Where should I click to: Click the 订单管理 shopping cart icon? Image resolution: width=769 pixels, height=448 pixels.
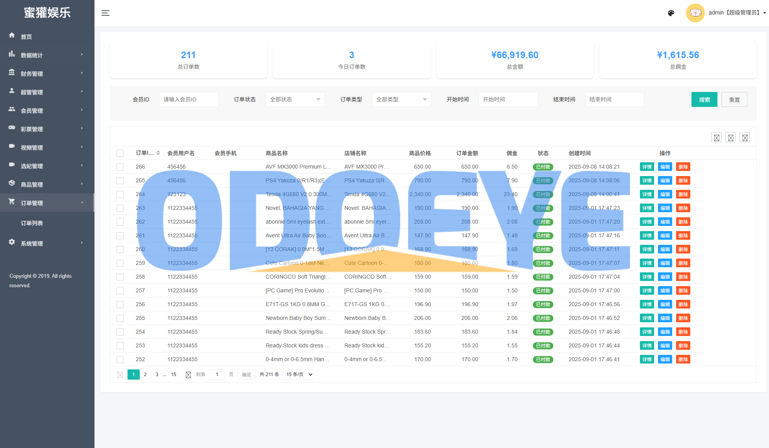[x=12, y=202]
